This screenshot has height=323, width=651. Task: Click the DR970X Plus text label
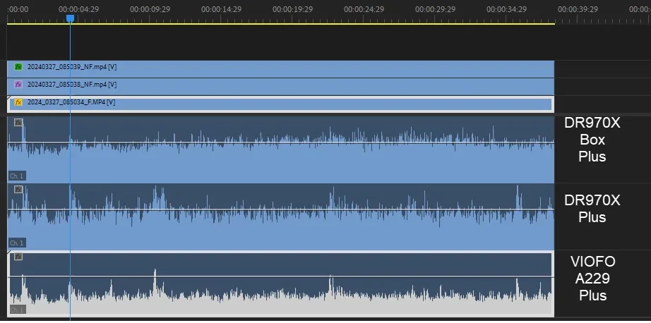tap(592, 209)
